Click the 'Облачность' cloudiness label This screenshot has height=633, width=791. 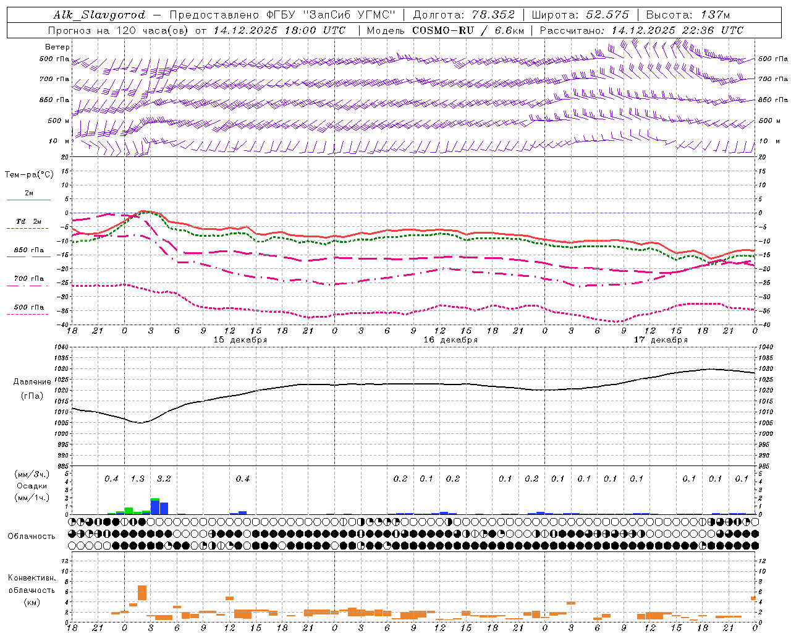(32, 537)
